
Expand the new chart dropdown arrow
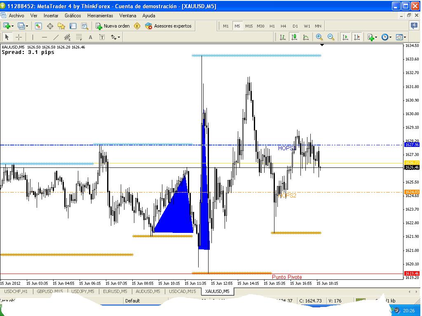(12, 26)
